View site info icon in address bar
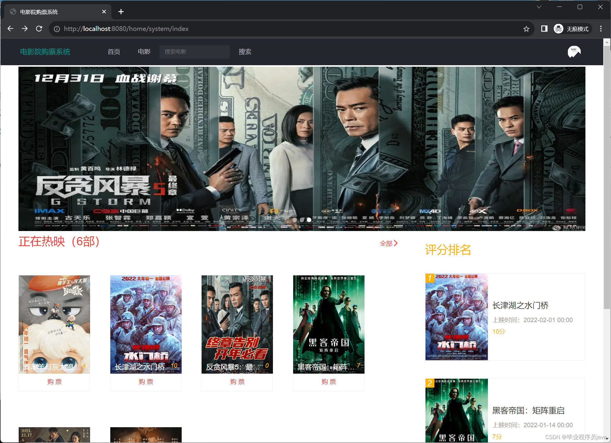 coord(57,29)
